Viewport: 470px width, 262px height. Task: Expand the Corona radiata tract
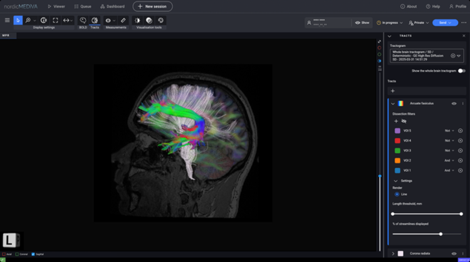[393, 253]
